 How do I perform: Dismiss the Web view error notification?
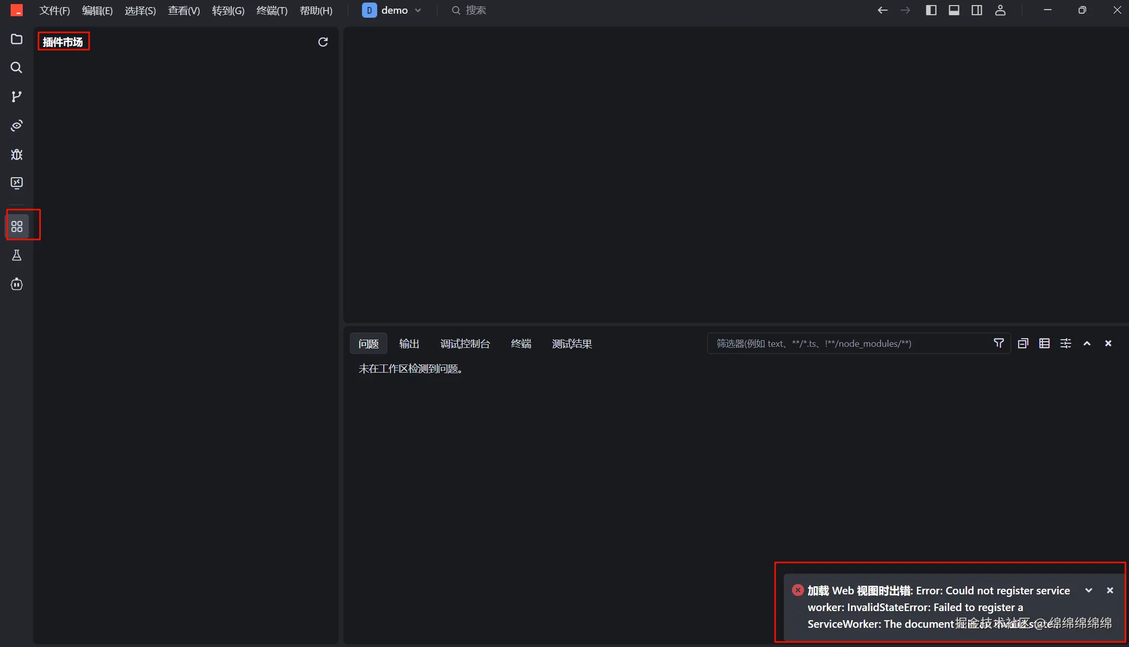[1110, 590]
